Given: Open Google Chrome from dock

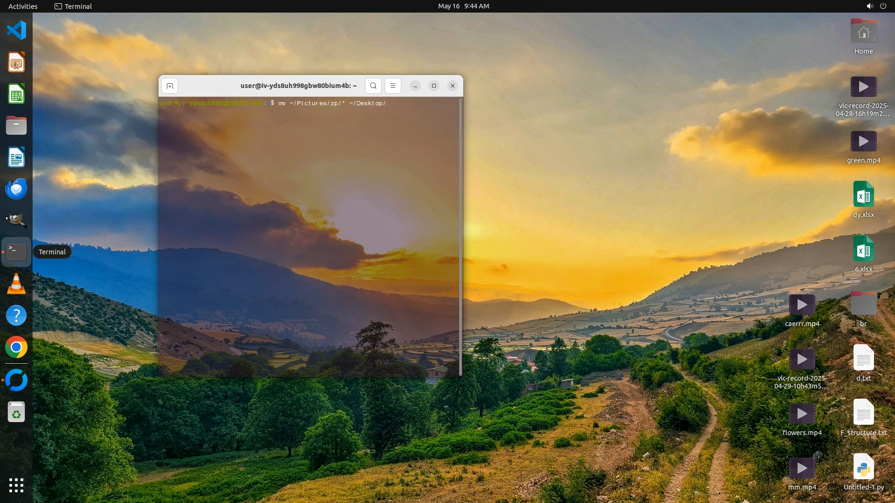Looking at the screenshot, I should pos(16,347).
